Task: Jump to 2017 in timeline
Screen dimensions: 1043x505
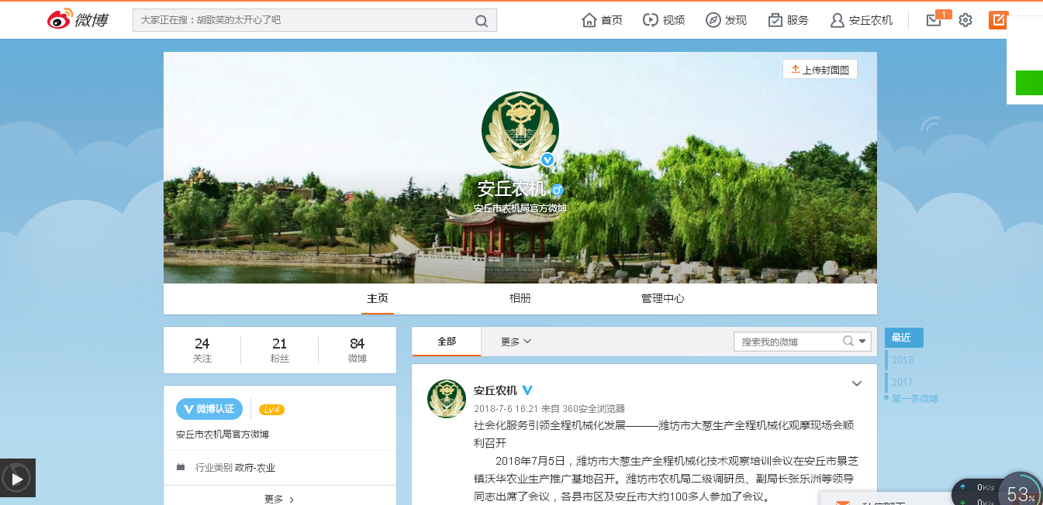Action: pos(903,383)
